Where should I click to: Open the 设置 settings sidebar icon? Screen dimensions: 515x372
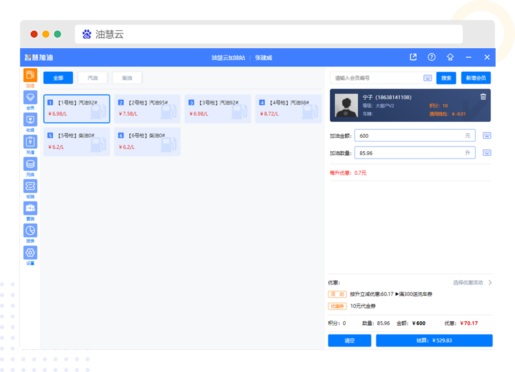[30, 253]
